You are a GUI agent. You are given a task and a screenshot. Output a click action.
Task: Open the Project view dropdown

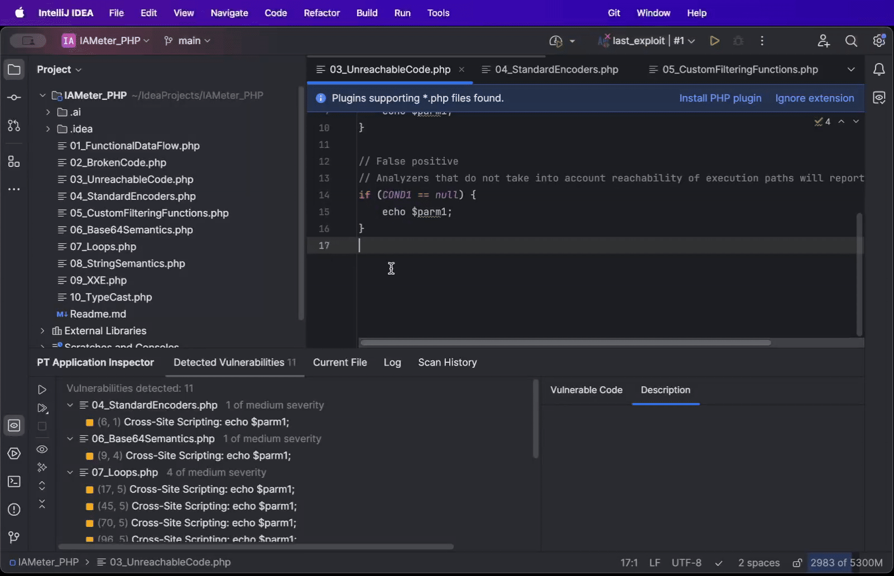click(59, 70)
